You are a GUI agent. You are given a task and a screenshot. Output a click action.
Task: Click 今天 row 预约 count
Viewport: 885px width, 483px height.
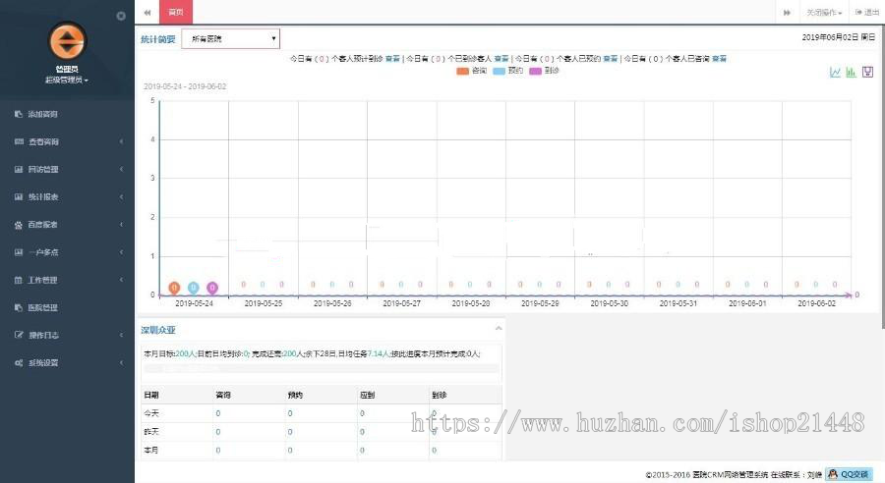[x=290, y=413]
